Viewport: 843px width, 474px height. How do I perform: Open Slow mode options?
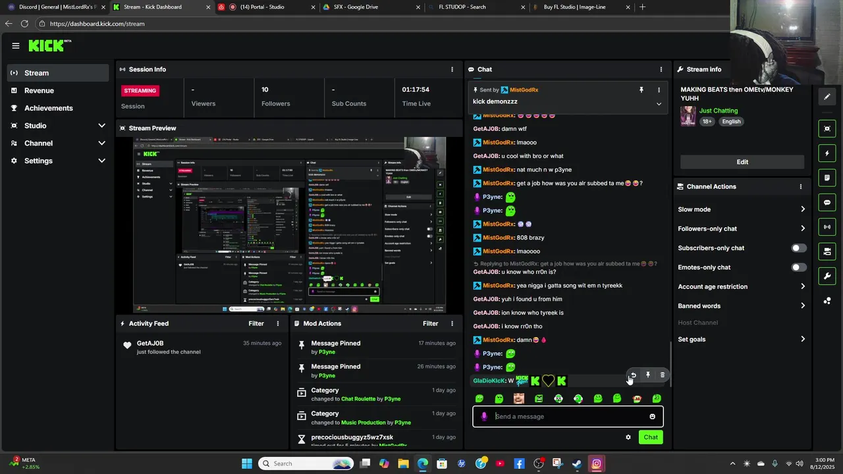coord(742,209)
